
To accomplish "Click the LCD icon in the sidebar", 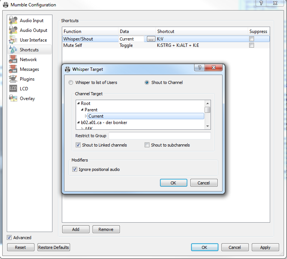I will (x=13, y=88).
